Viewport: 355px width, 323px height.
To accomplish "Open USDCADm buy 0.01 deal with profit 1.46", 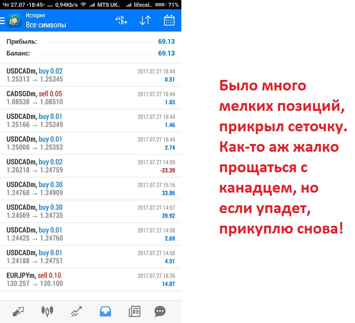I will click(91, 120).
